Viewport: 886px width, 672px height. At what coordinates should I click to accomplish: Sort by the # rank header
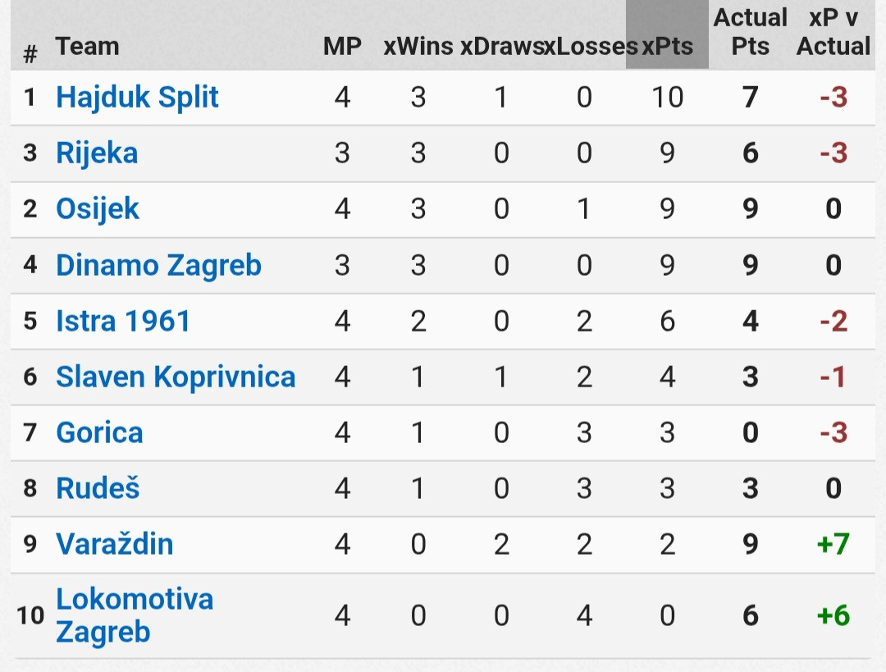point(30,54)
